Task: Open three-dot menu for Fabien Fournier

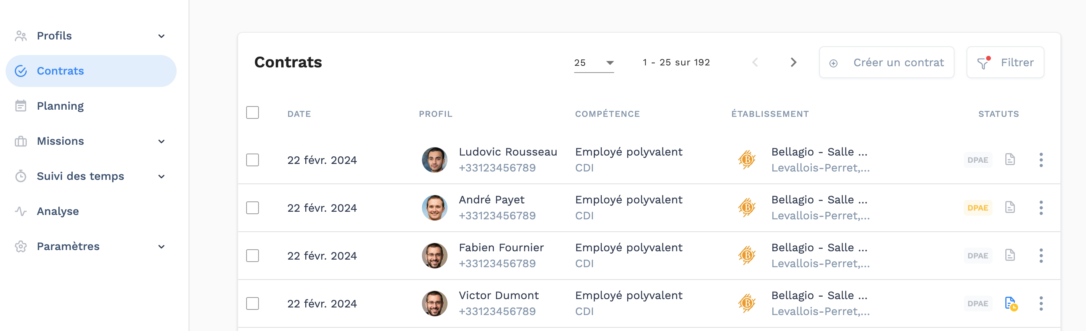Action: coord(1041,255)
